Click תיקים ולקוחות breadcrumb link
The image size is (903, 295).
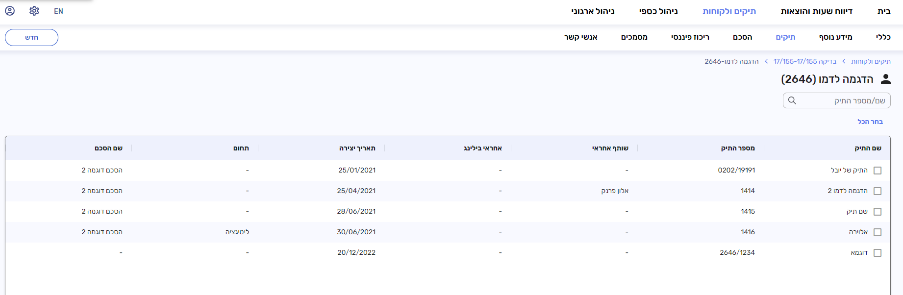(x=871, y=61)
